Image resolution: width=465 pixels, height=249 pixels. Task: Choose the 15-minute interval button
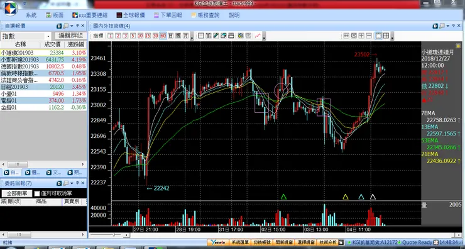point(148,36)
